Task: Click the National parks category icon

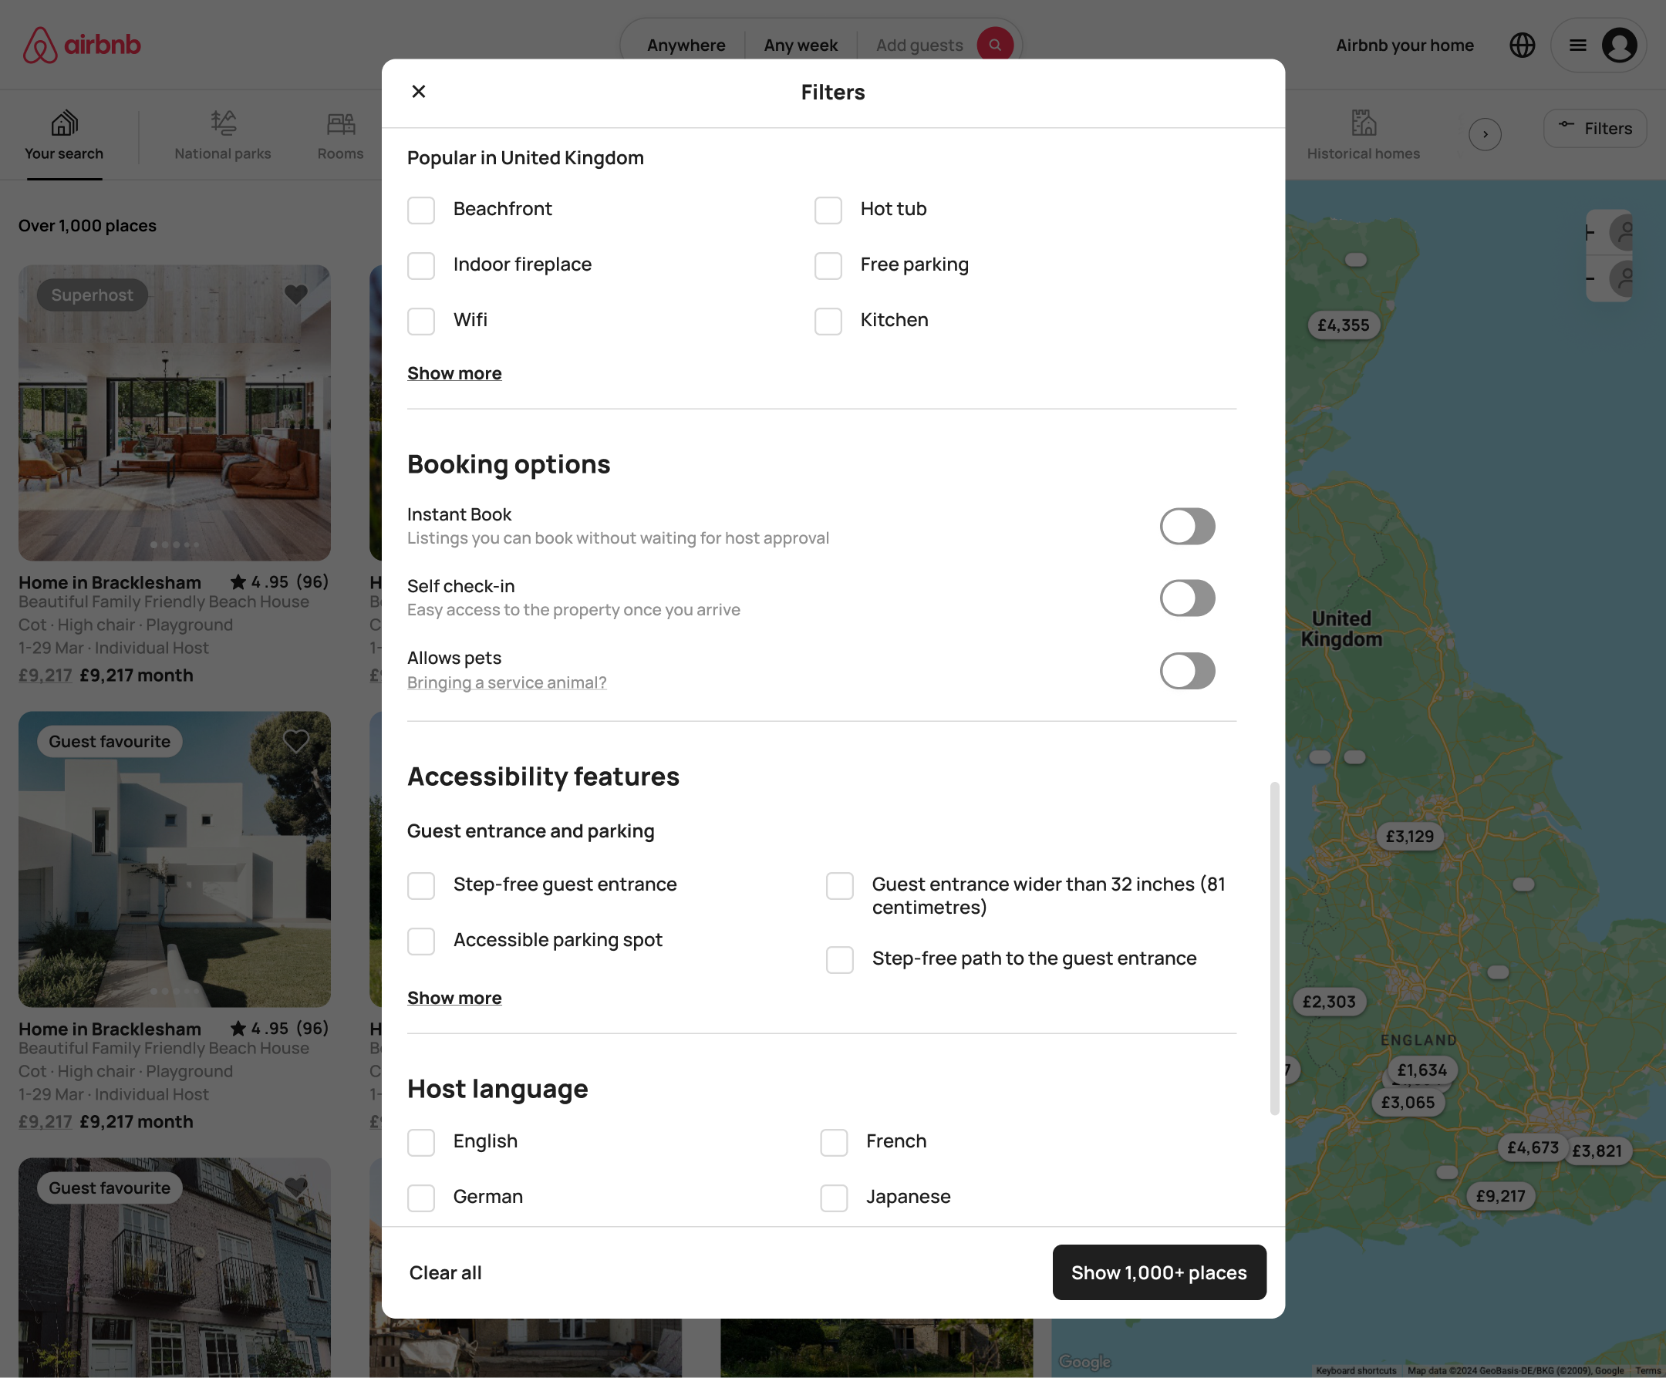Action: (223, 123)
